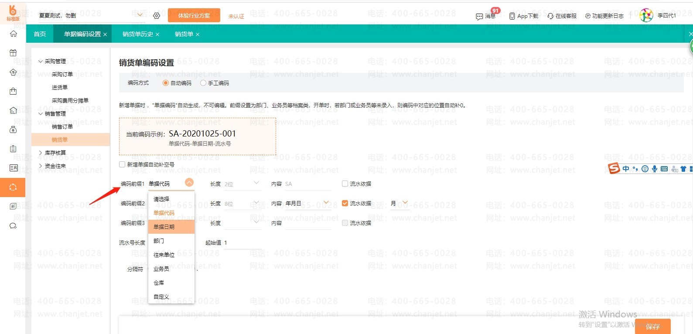Click the settings gear icon in header
Screen dimensions: 693x334
click(x=157, y=16)
